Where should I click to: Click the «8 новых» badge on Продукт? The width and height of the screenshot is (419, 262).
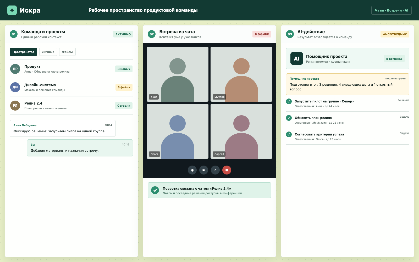(x=124, y=69)
